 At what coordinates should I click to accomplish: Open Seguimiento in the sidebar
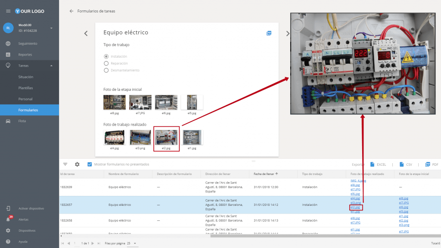pyautogui.click(x=28, y=43)
